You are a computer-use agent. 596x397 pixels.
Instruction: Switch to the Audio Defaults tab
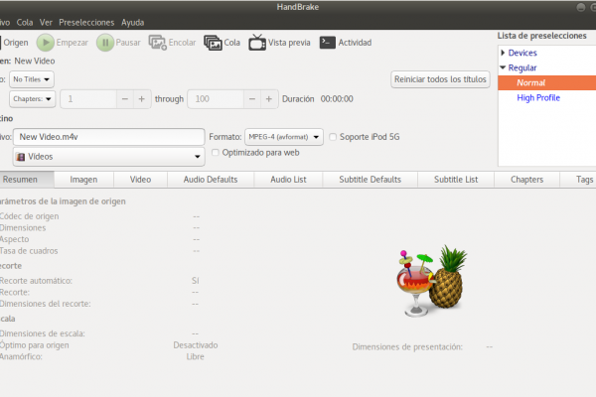pos(211,180)
